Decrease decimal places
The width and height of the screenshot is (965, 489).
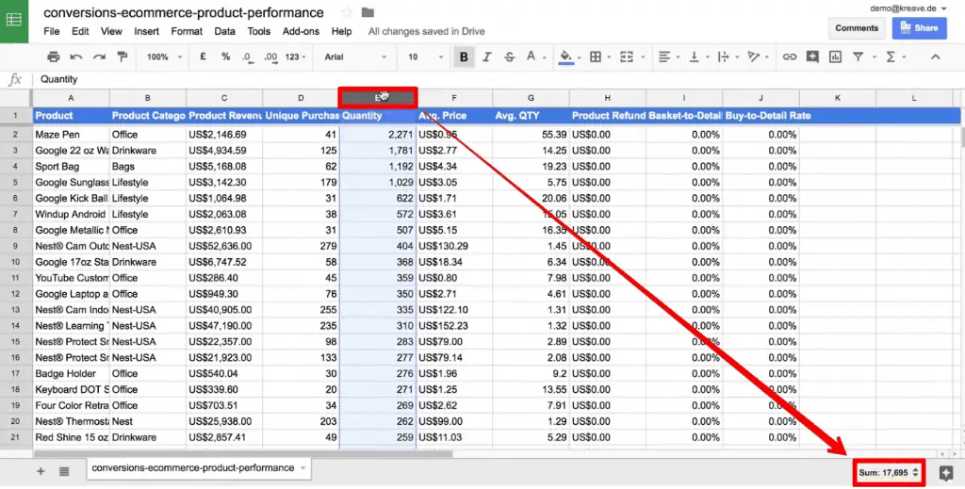coord(248,57)
